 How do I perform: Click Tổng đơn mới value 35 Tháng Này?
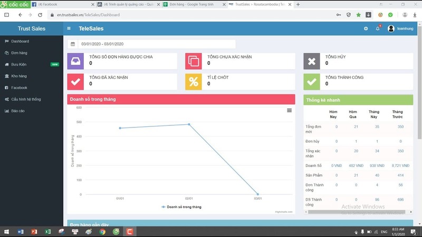click(377, 126)
